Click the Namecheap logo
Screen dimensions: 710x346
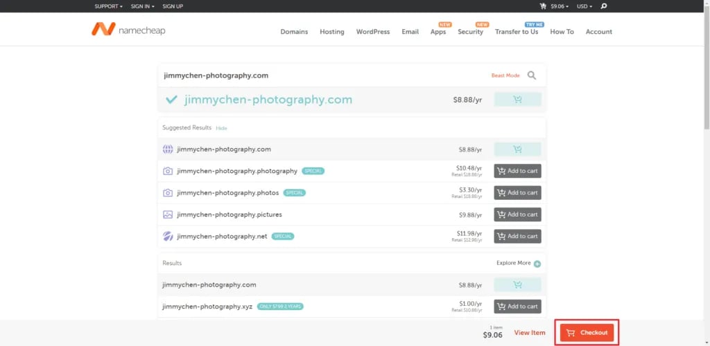(x=128, y=29)
